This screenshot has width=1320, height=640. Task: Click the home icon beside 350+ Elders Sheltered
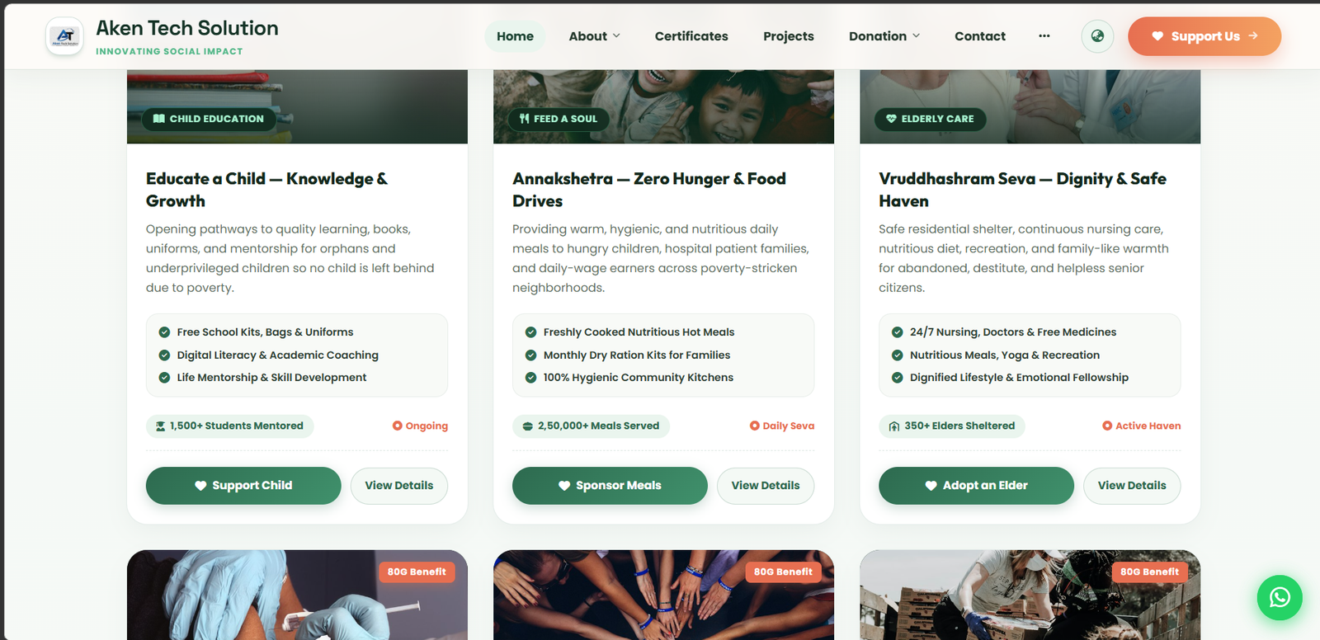pyautogui.click(x=894, y=426)
